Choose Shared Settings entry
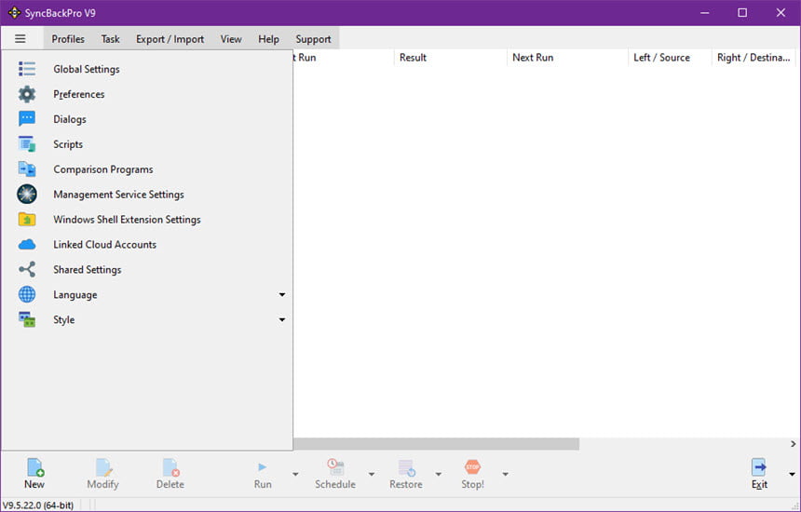Screen dimensions: 801x512 point(146,270)
